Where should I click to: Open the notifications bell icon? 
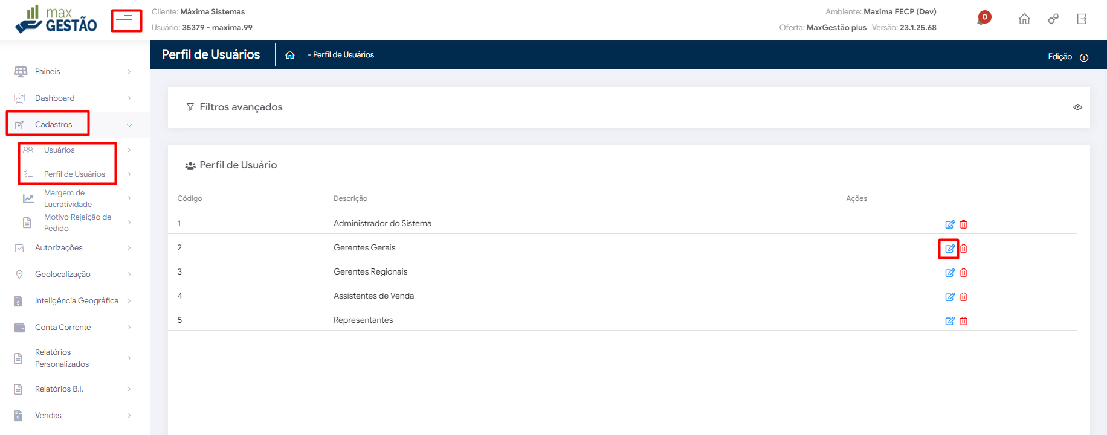pyautogui.click(x=981, y=20)
